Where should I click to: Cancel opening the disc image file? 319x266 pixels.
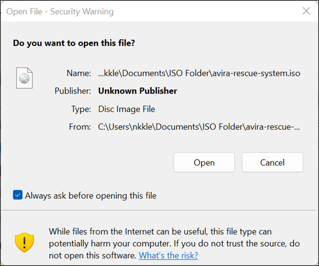point(272,162)
